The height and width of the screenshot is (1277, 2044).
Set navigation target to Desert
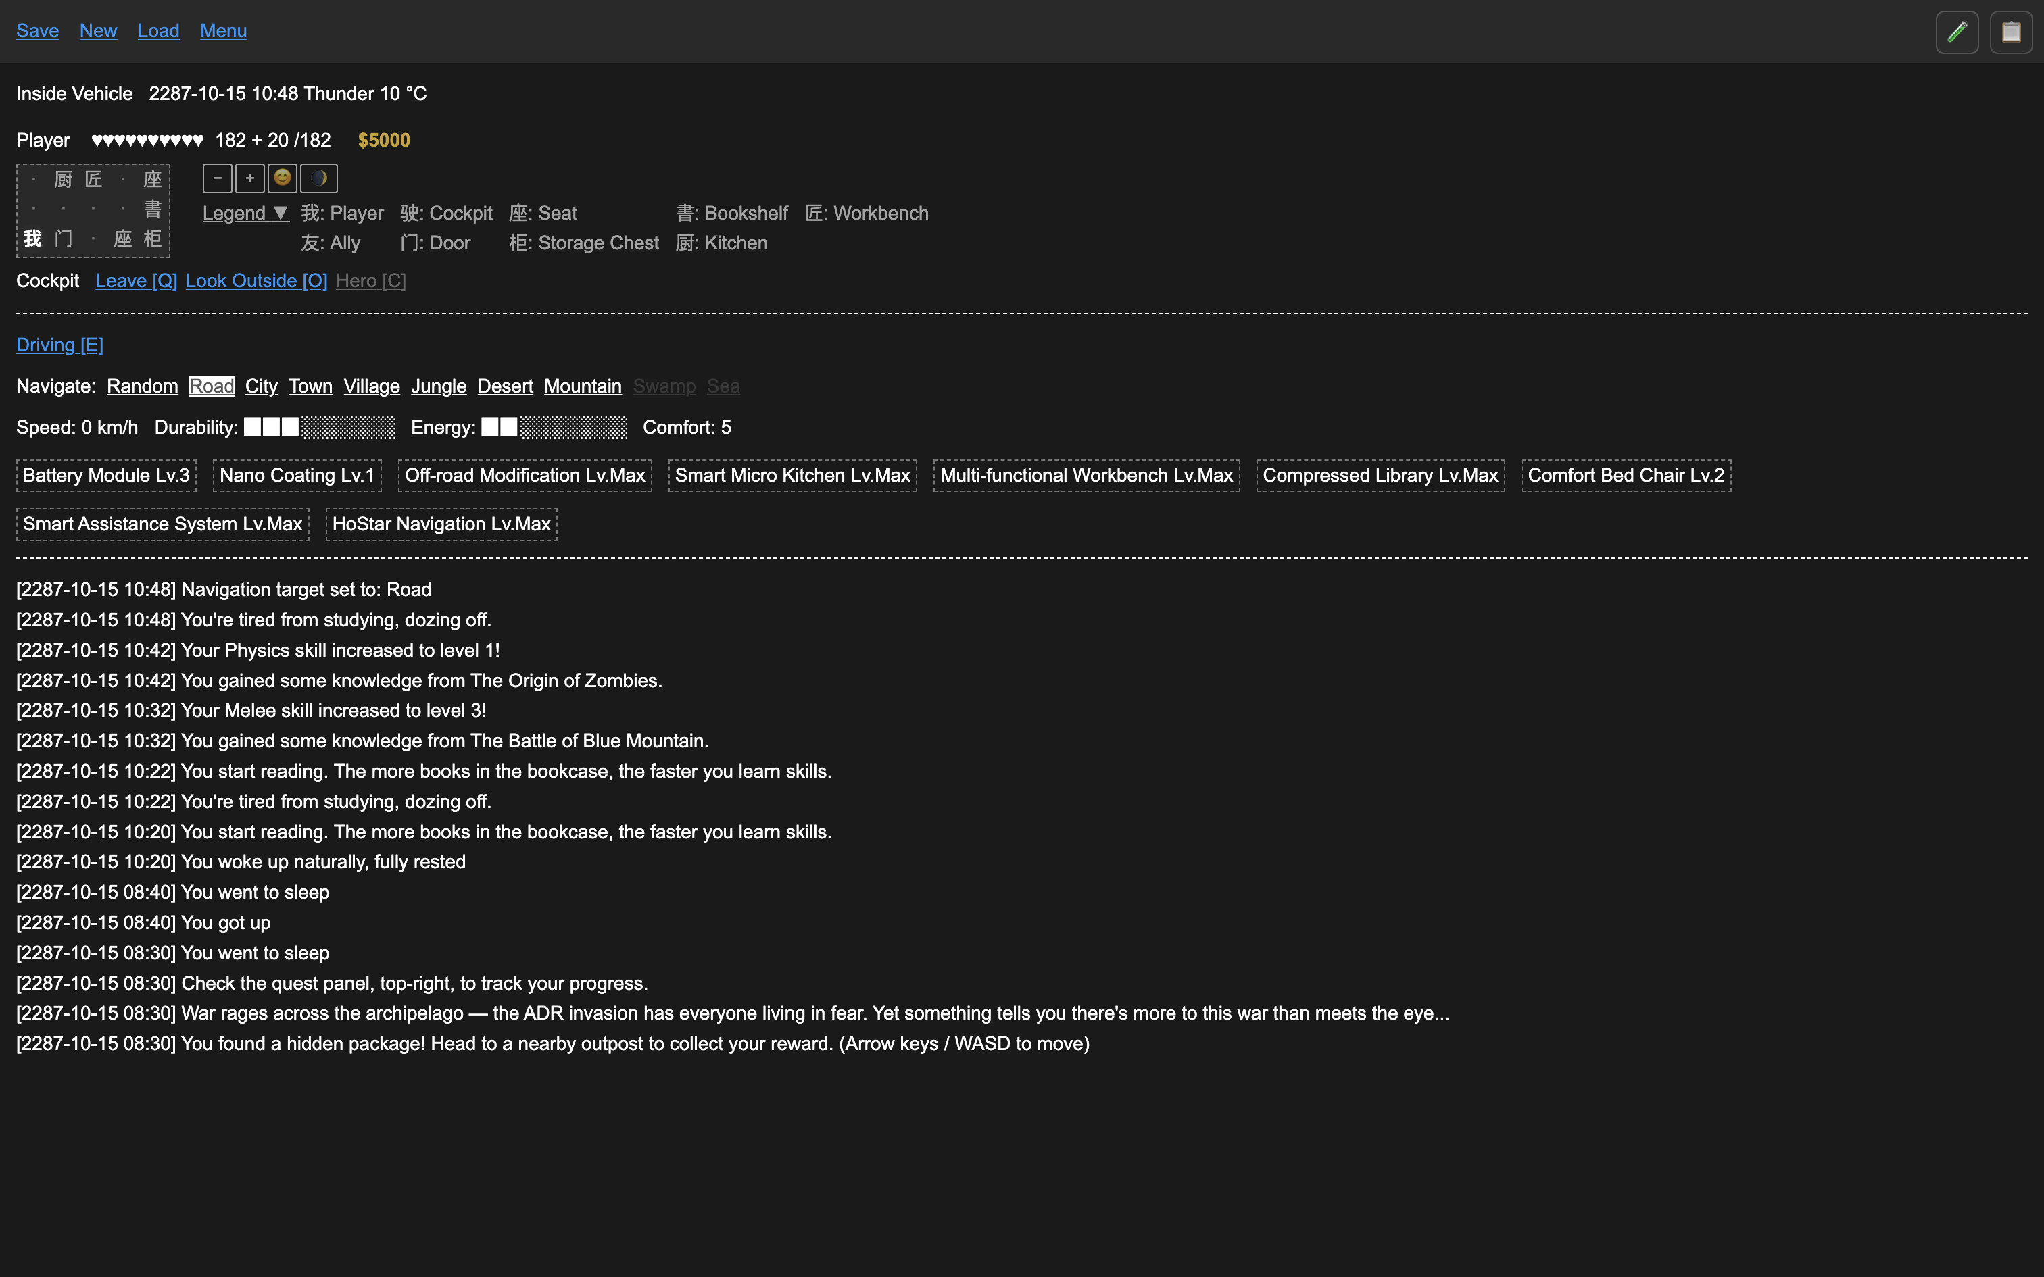click(x=505, y=386)
